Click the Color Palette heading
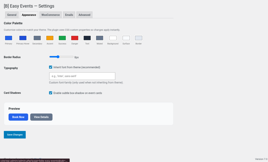Viewport: 268px width, 162px height. pos(13,23)
